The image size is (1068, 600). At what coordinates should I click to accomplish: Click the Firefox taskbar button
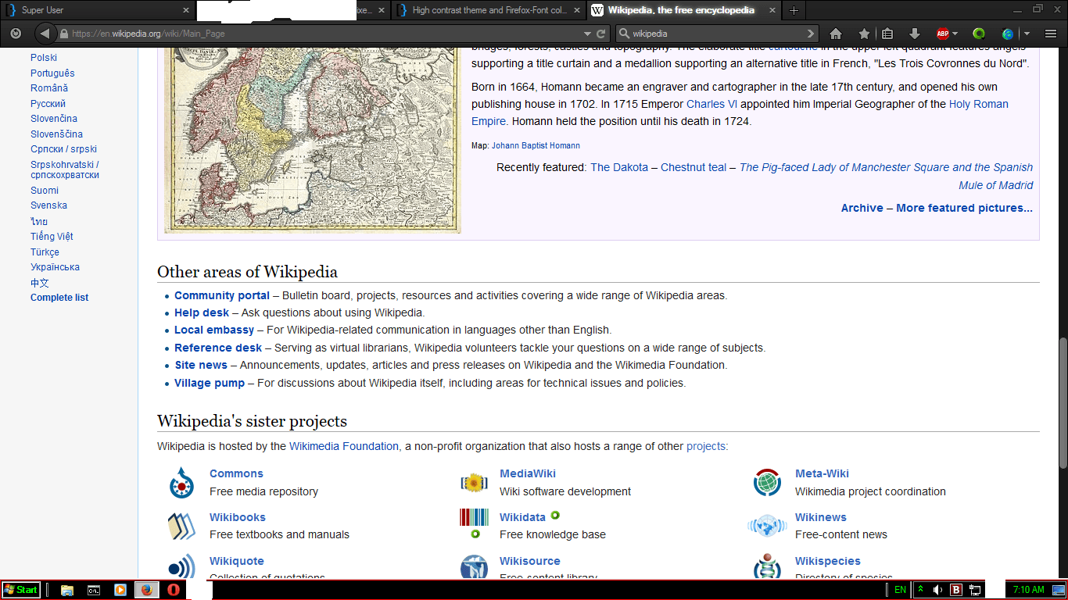(x=146, y=590)
